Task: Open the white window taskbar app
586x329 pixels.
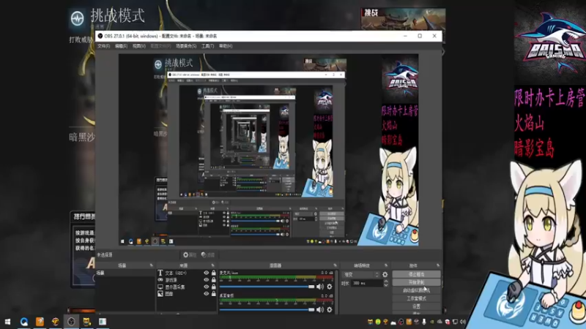Action: pyautogui.click(x=103, y=322)
